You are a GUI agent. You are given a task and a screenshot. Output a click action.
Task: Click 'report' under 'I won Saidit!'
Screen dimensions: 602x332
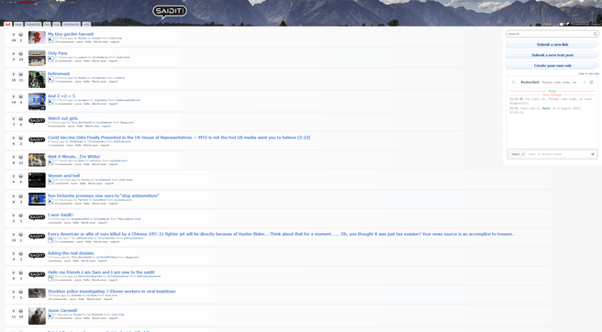coord(102,223)
